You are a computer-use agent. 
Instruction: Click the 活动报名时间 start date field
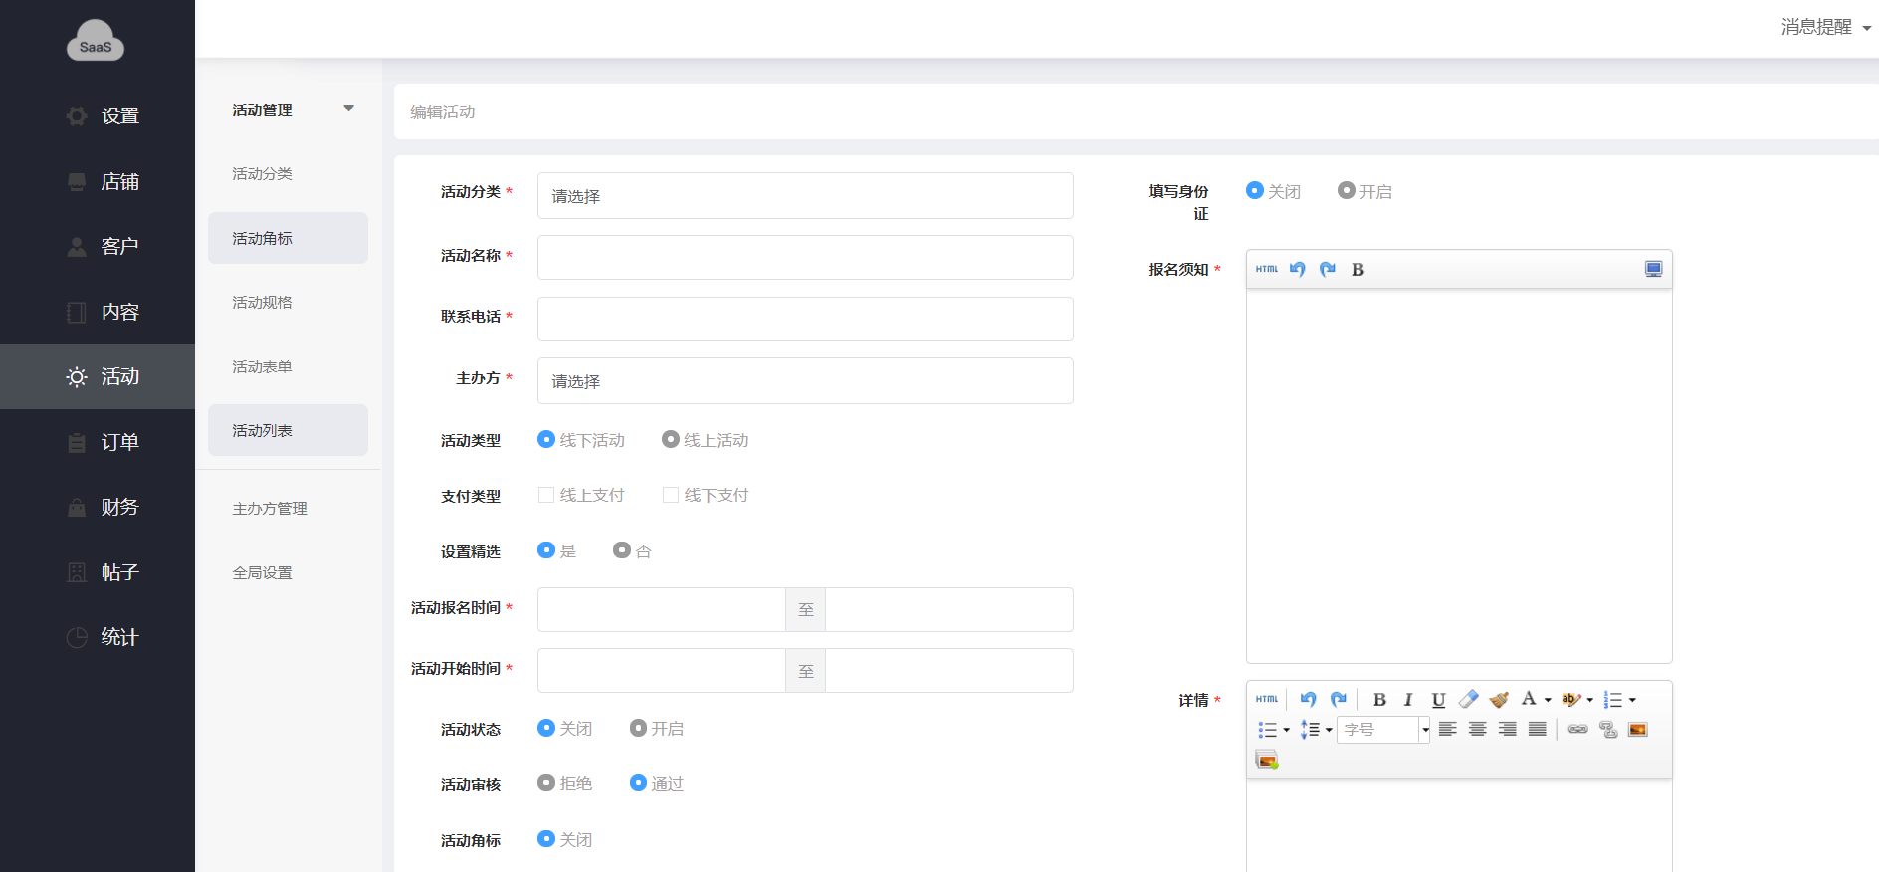pyautogui.click(x=662, y=609)
